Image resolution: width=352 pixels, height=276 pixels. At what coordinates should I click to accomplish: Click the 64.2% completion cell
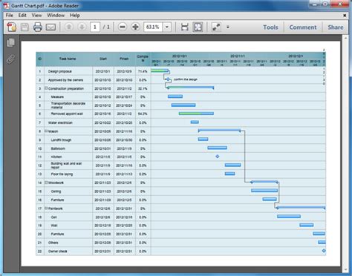click(143, 114)
